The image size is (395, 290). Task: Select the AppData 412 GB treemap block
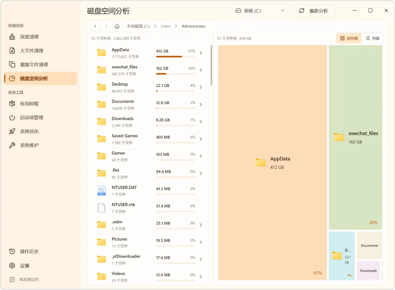click(x=272, y=163)
